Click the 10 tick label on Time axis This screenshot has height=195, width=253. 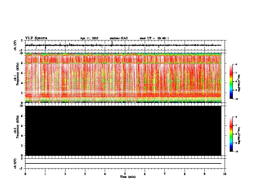225,174
